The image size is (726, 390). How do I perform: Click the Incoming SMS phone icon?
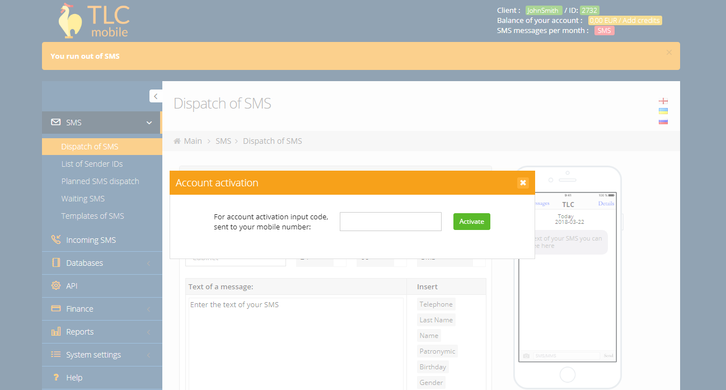tap(56, 239)
